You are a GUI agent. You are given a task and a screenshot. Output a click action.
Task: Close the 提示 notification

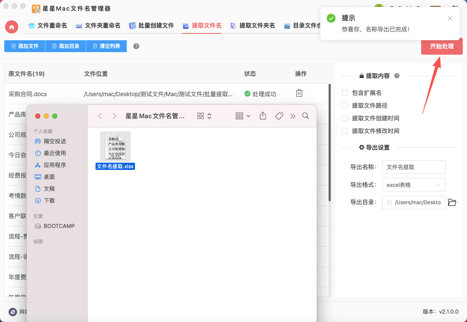click(x=450, y=18)
